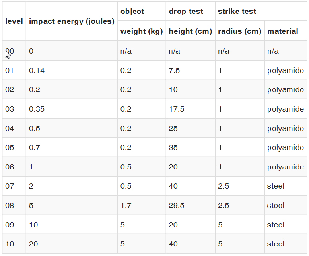309x256 pixels.
Task: Select 'polyamide' in the level 01 row
Action: [x=286, y=71]
